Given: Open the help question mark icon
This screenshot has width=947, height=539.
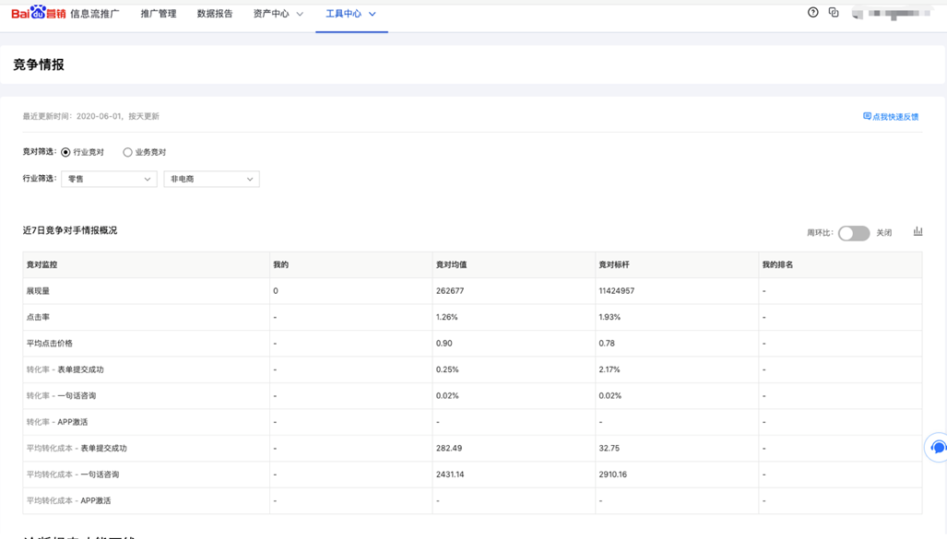Looking at the screenshot, I should click(x=812, y=13).
